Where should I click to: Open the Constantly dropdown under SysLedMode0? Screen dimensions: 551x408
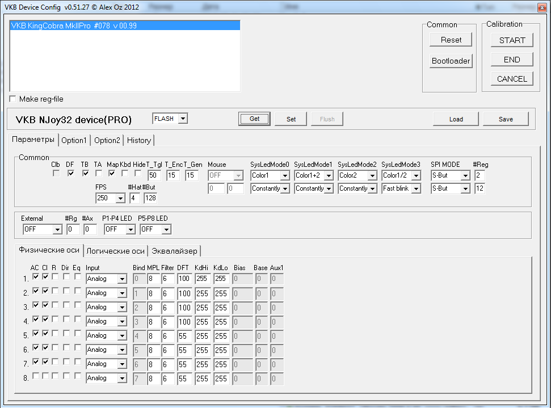tap(285, 189)
